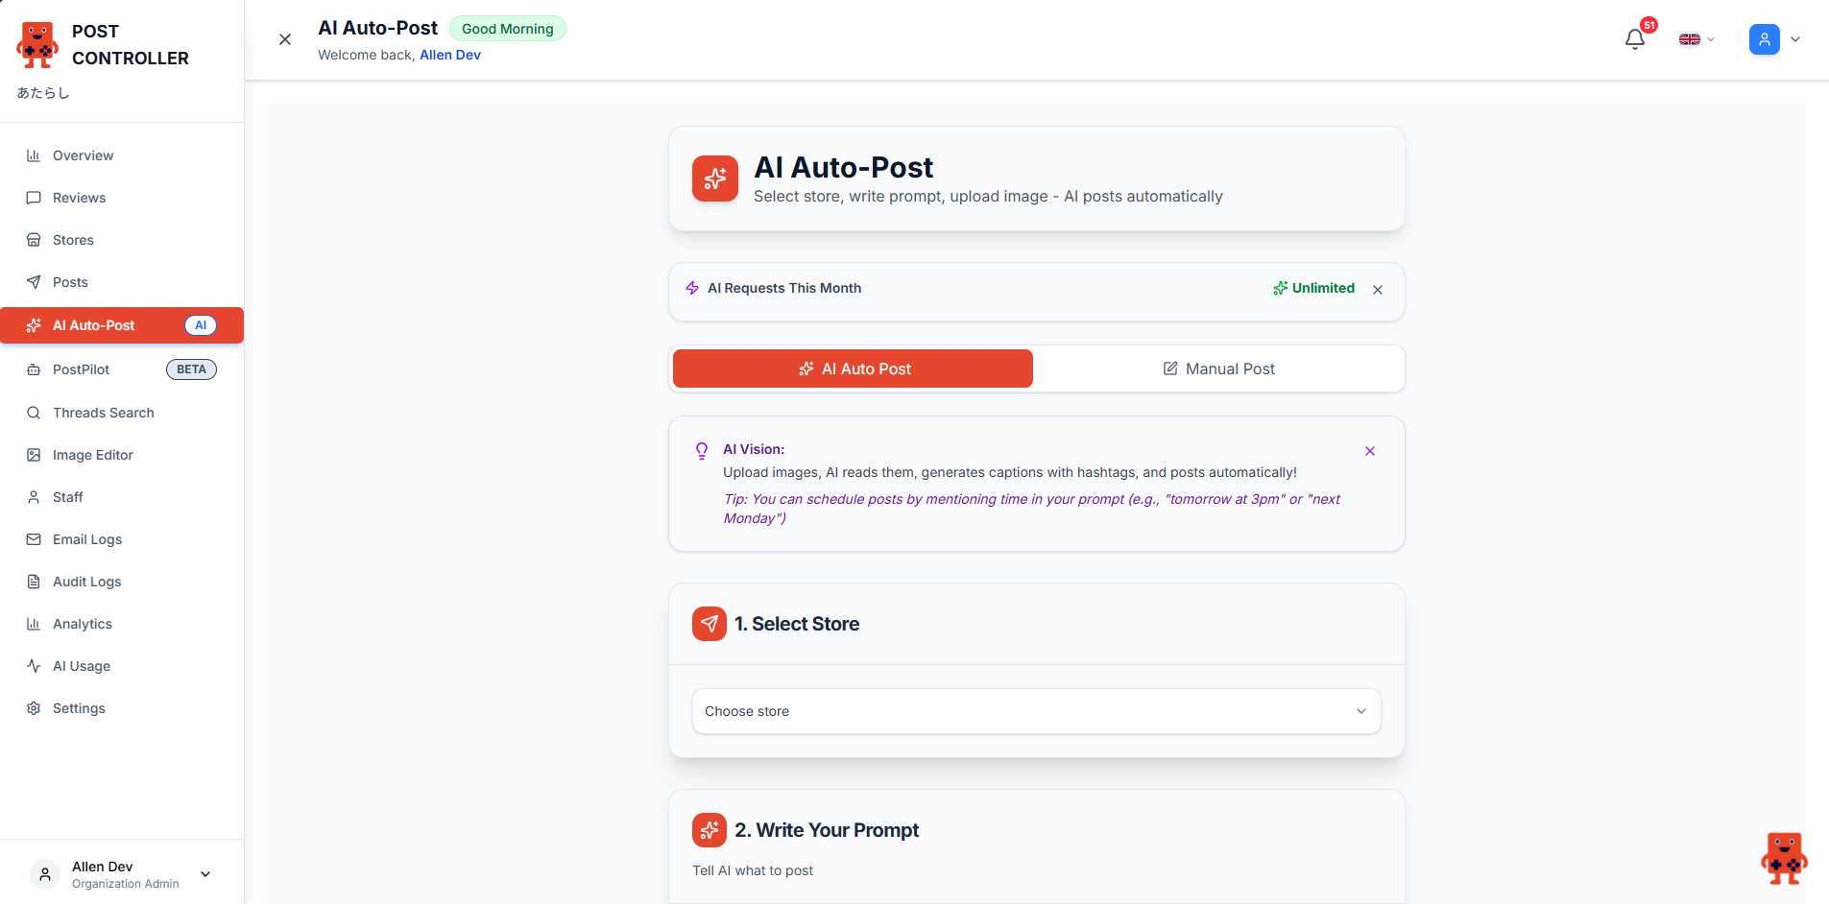Open PostPilot beta in sidebar
Image resolution: width=1829 pixels, height=904 pixels.
(x=82, y=369)
